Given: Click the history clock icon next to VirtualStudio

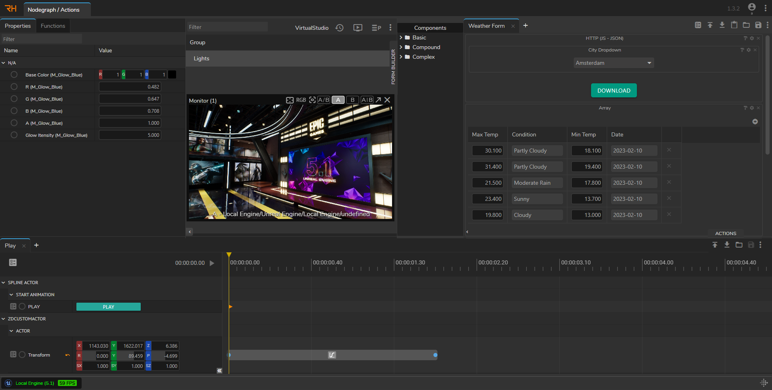Looking at the screenshot, I should [x=340, y=28].
